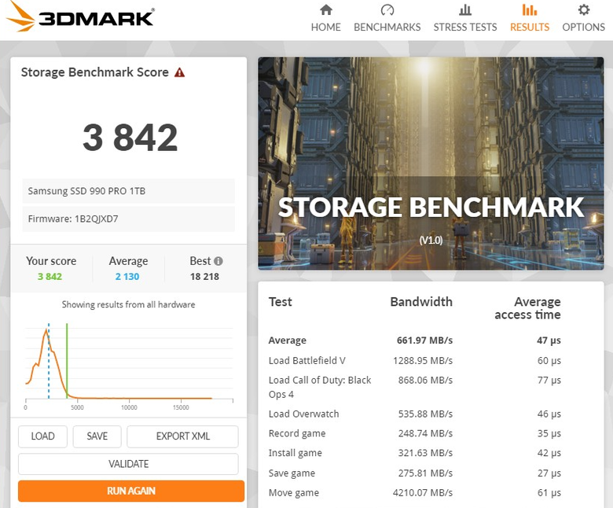Screen dimensions: 613x508
Task: Click the EXPORT XML button
Action: point(182,436)
